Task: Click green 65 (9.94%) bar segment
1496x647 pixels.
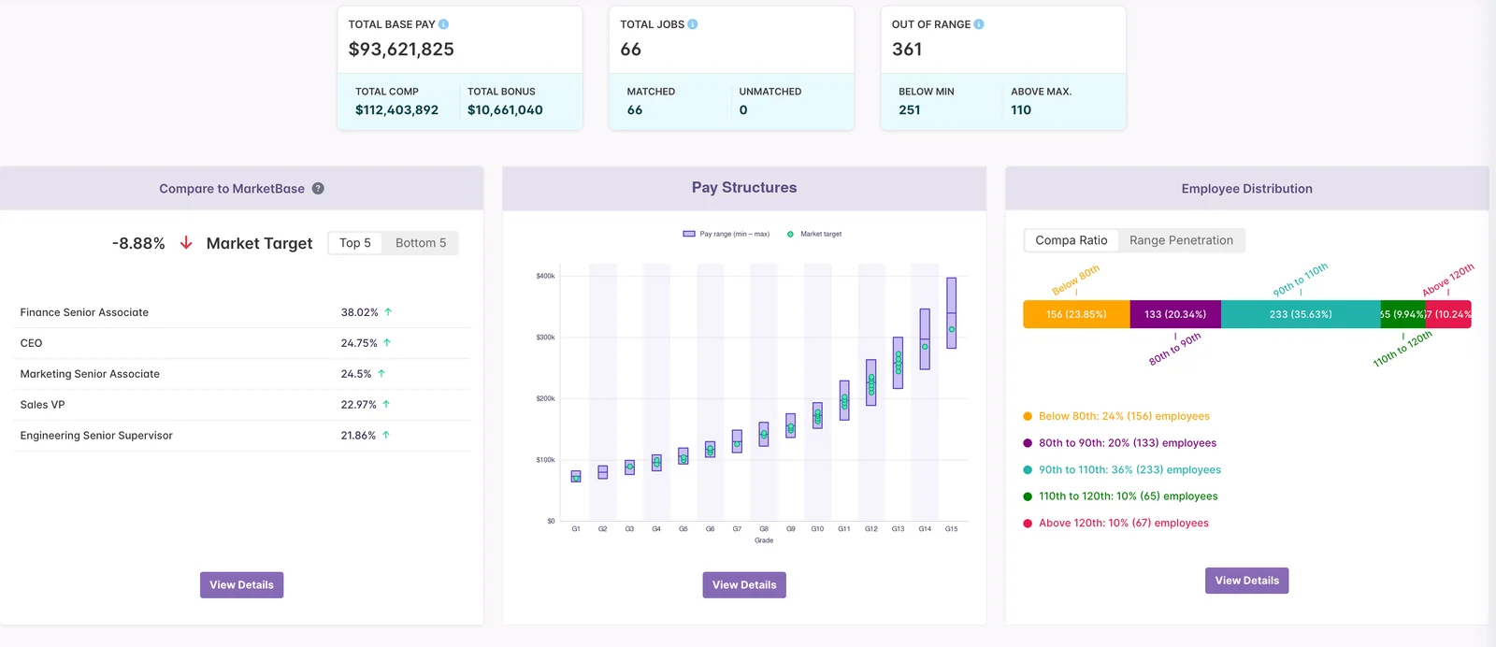Action: (1402, 314)
